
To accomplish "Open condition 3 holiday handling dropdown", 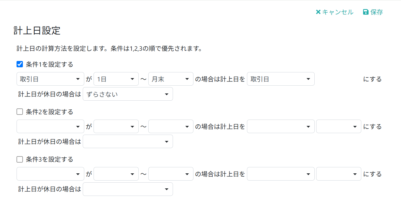I will (128, 189).
